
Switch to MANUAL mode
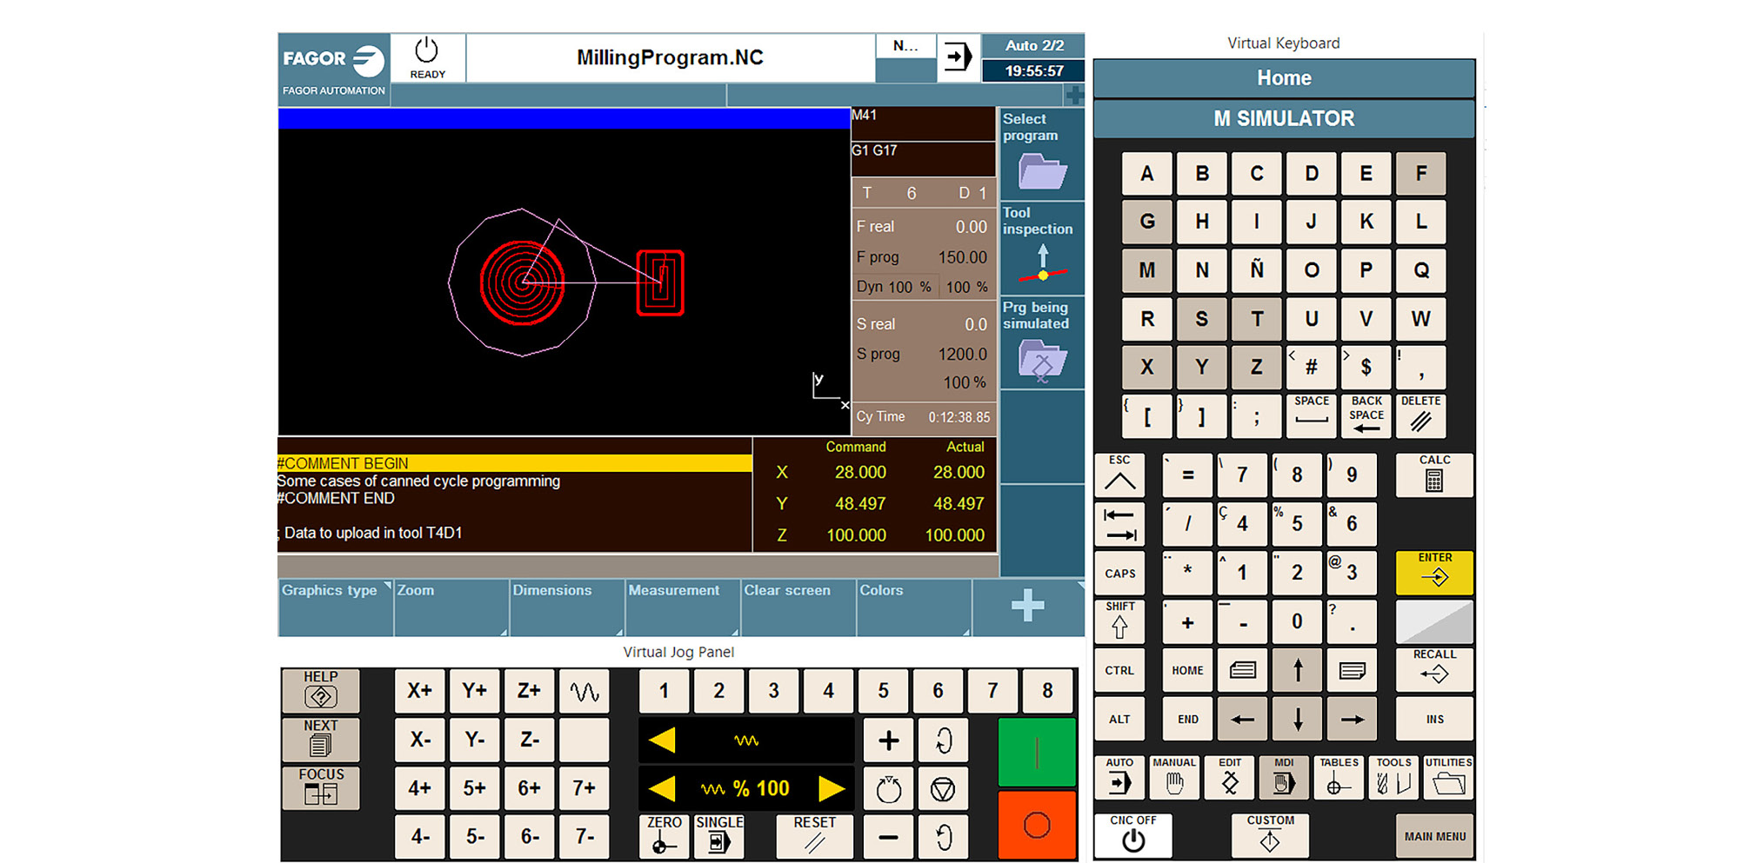pyautogui.click(x=1173, y=777)
